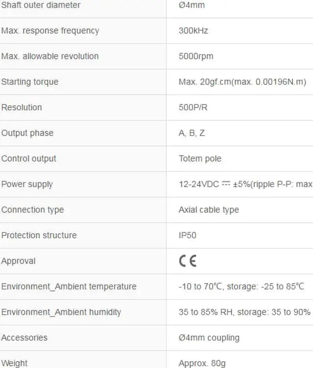Click the CE approval mark icon
The image size is (313, 368).
(188, 261)
